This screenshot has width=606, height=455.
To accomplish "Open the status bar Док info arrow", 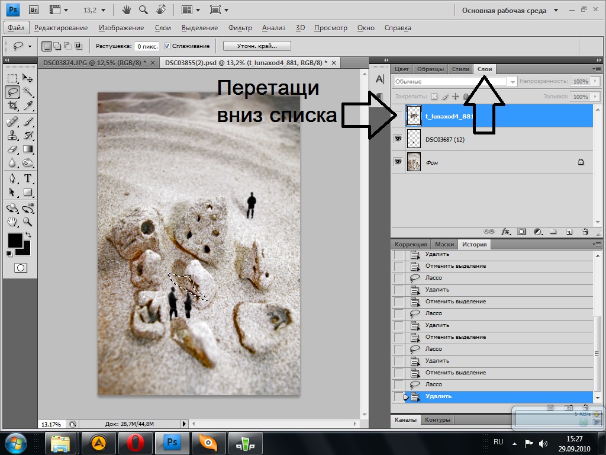I will tap(185, 424).
